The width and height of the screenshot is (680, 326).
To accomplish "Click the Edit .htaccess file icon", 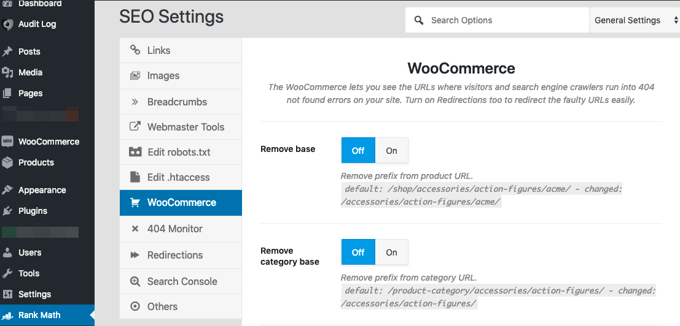I will (x=135, y=177).
